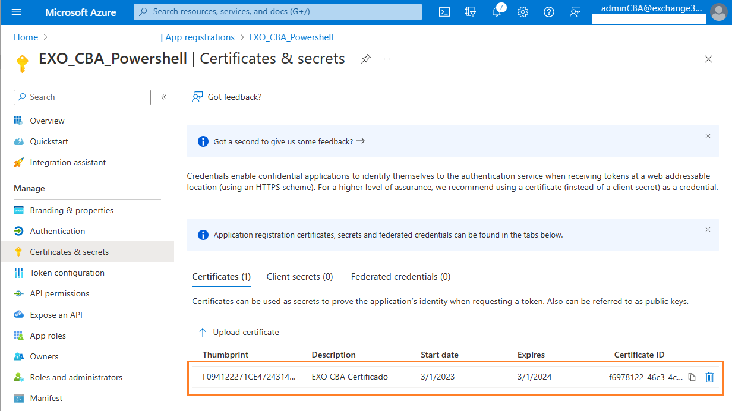The image size is (732, 411).
Task: Click the certificate ID f6978122-46c3-4c...
Action: pyautogui.click(x=646, y=377)
